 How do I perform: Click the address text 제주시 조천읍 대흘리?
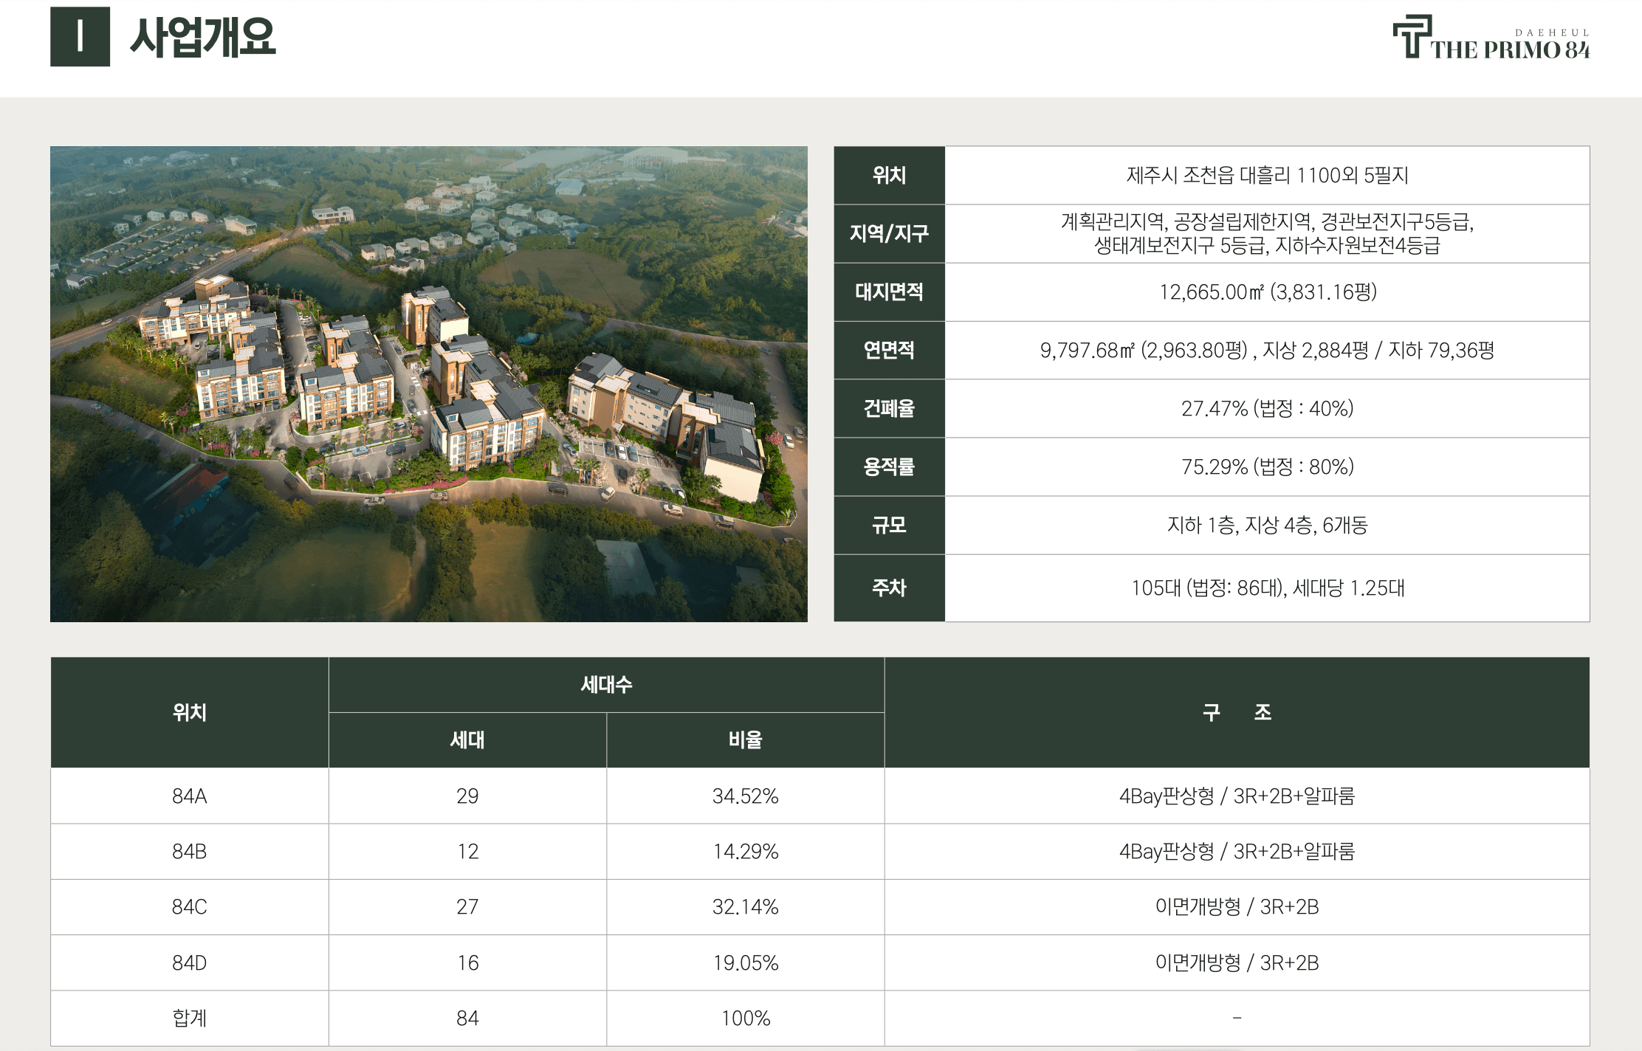(x=1267, y=176)
